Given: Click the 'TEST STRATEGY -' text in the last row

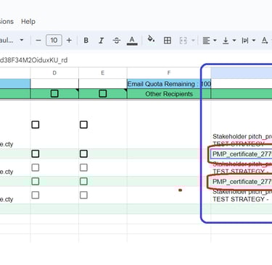Looking at the screenshot, I should [241, 199].
